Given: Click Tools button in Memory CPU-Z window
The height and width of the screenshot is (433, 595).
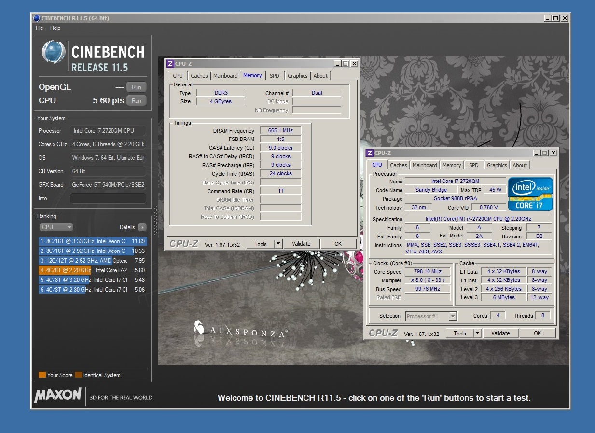Looking at the screenshot, I should pyautogui.click(x=261, y=244).
